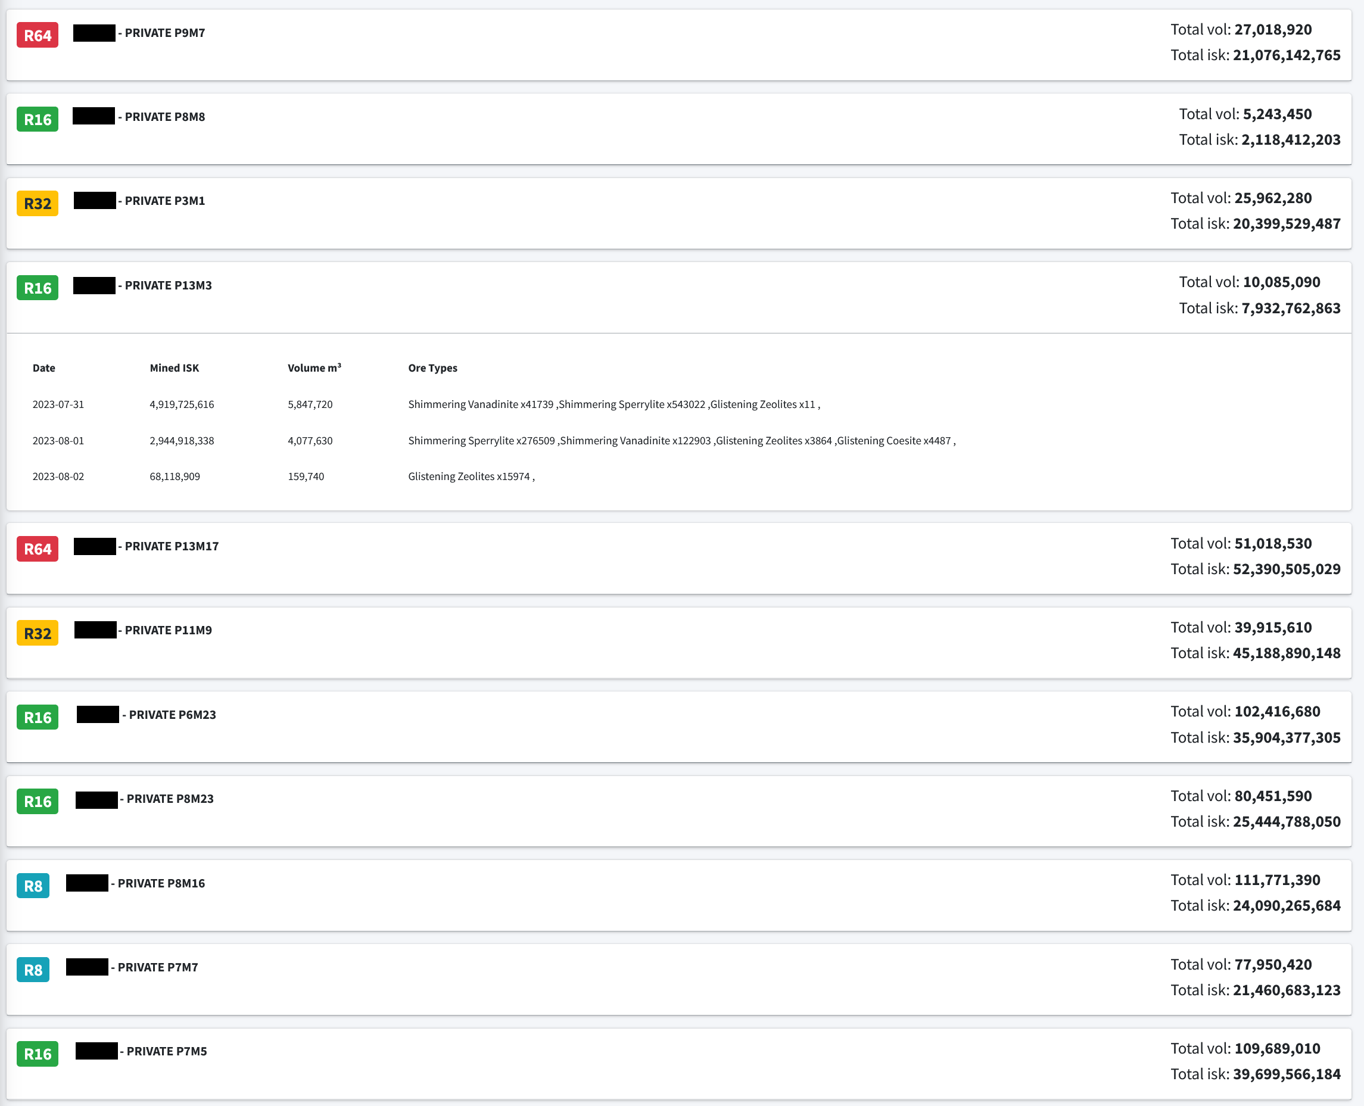
Task: Collapse the PRIVATE P13M3 moon details
Action: (x=168, y=285)
